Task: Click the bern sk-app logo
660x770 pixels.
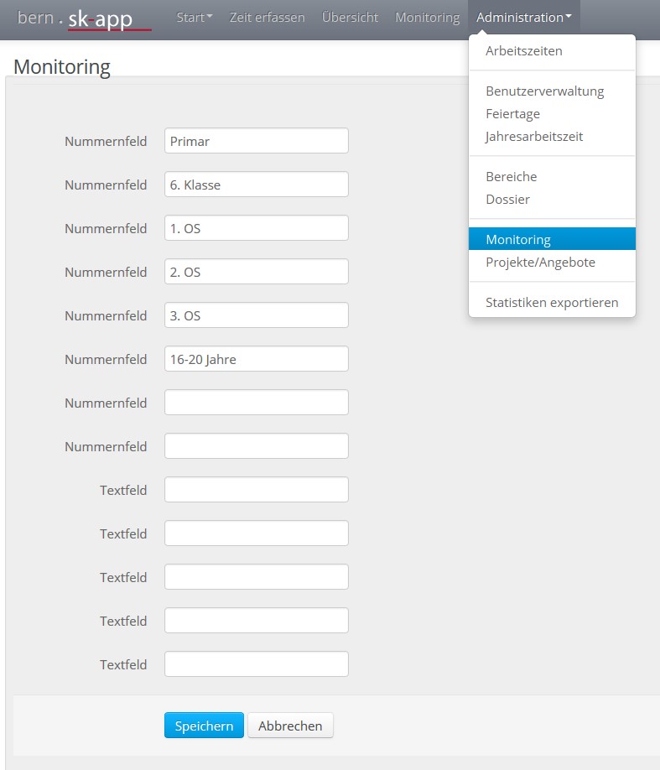Action: [84, 18]
